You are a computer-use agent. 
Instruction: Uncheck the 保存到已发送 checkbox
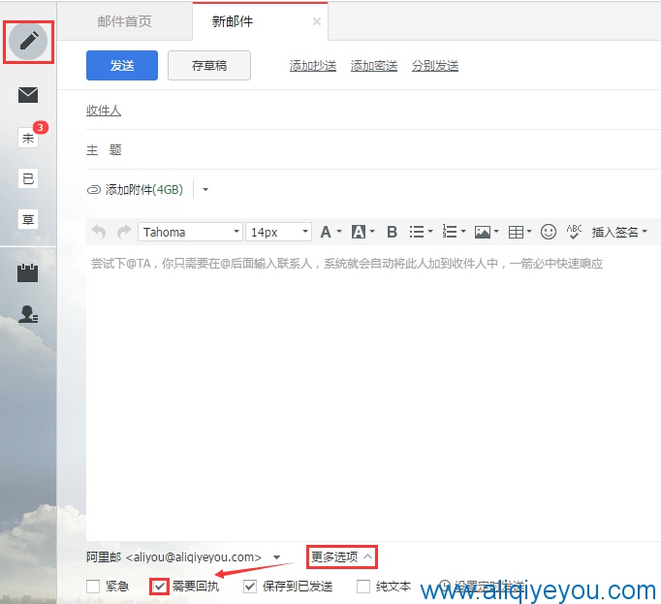(250, 587)
